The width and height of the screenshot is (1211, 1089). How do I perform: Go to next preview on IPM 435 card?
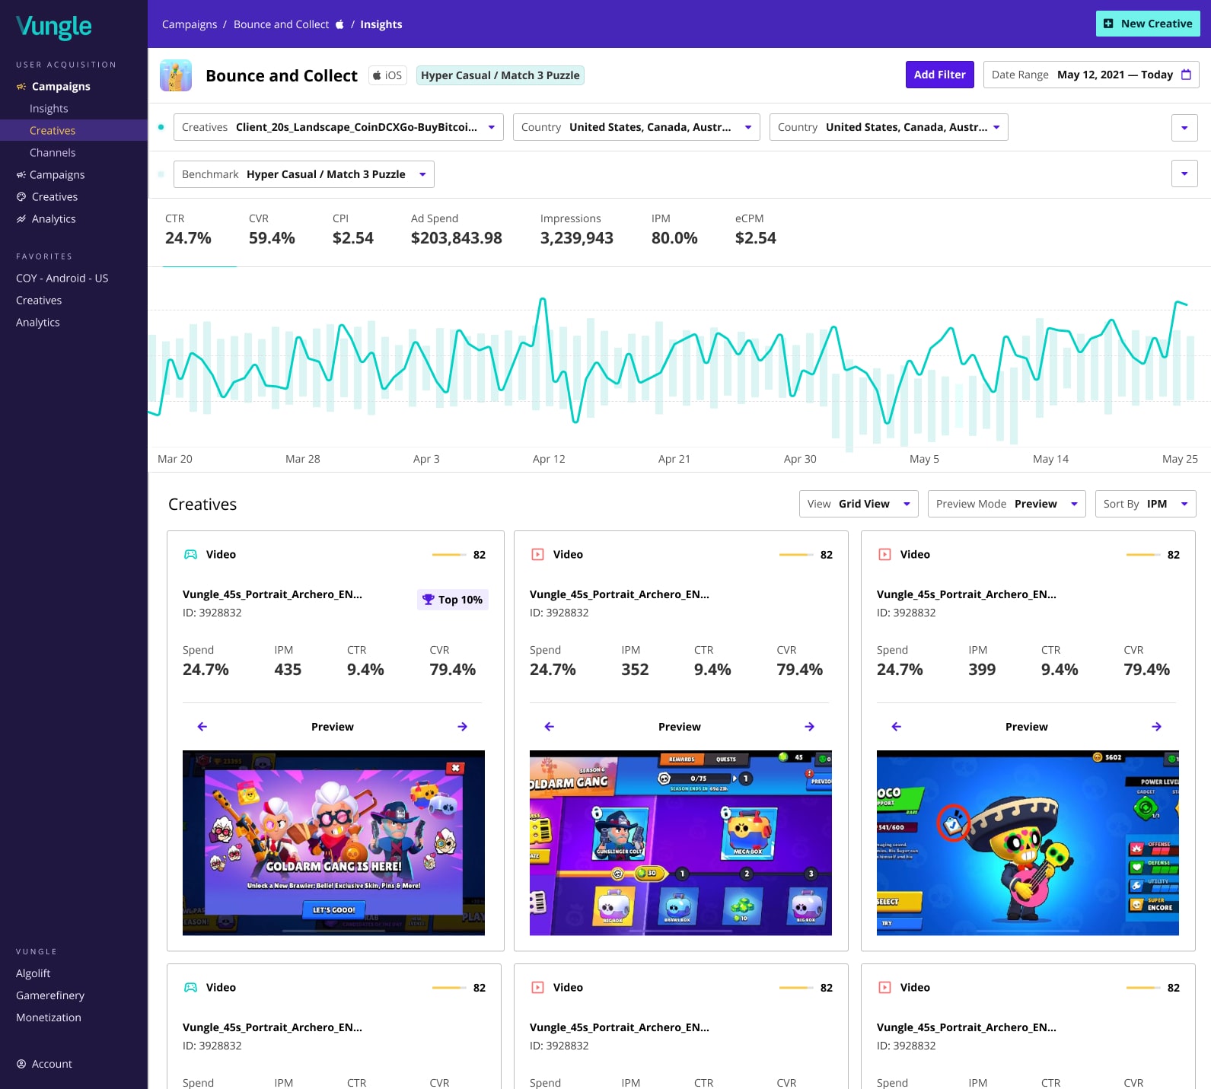click(462, 727)
